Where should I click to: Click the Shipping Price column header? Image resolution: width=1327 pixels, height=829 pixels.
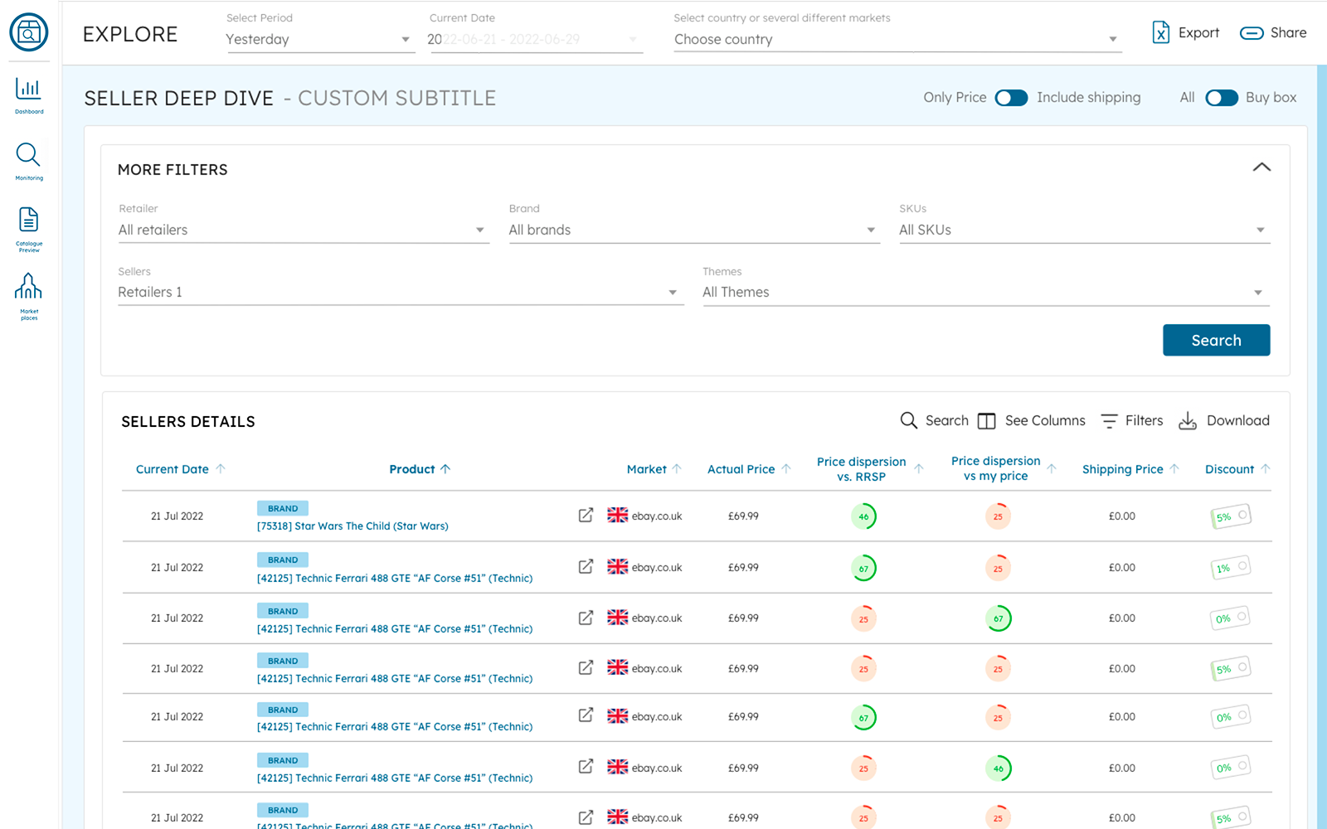[1122, 469]
